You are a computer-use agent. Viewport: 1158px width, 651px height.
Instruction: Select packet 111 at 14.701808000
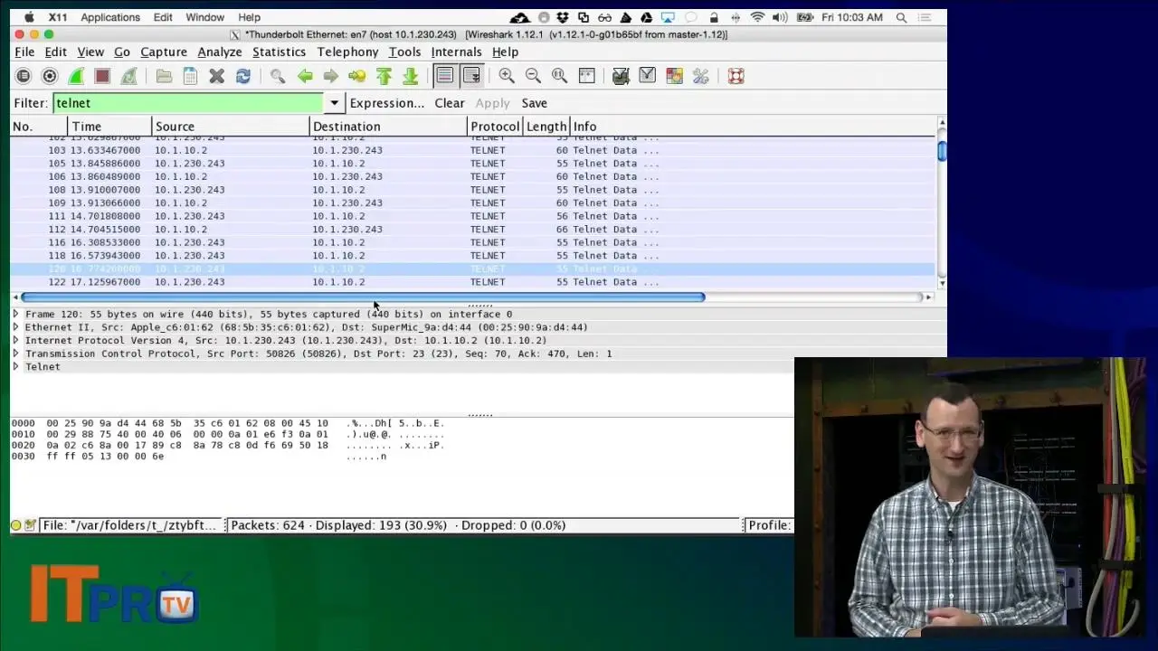(472, 216)
